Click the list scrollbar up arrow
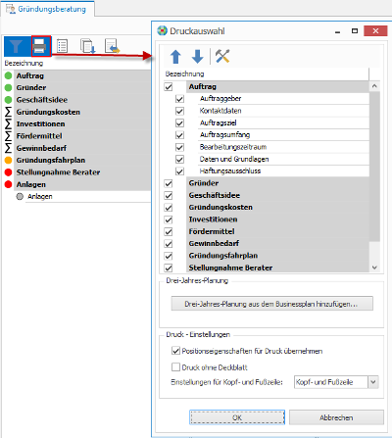This screenshot has width=392, height=438. (374, 86)
